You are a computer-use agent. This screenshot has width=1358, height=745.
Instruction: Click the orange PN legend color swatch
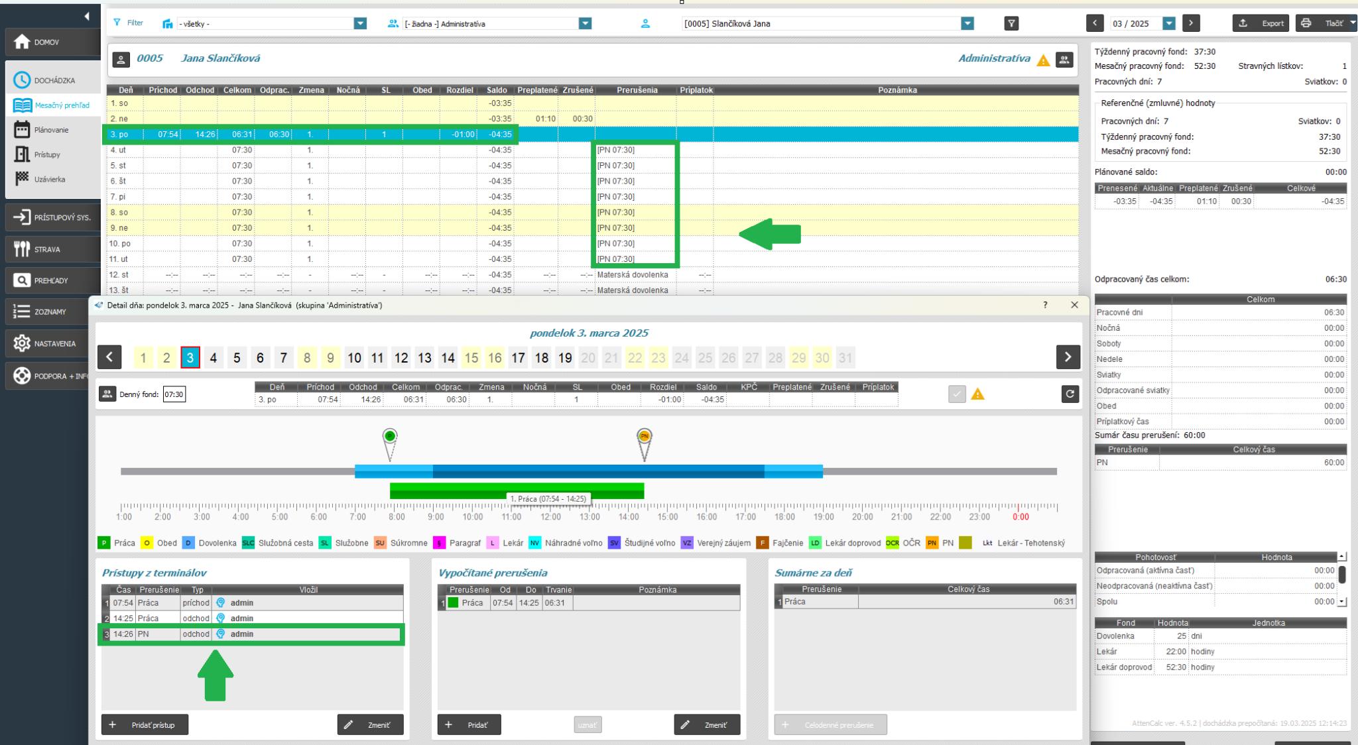932,543
